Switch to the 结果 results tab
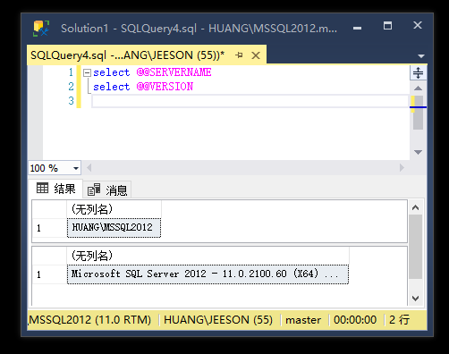The height and width of the screenshot is (354, 449). coord(55,189)
